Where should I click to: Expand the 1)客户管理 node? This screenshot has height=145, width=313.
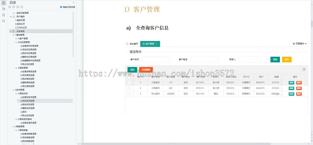16,39
